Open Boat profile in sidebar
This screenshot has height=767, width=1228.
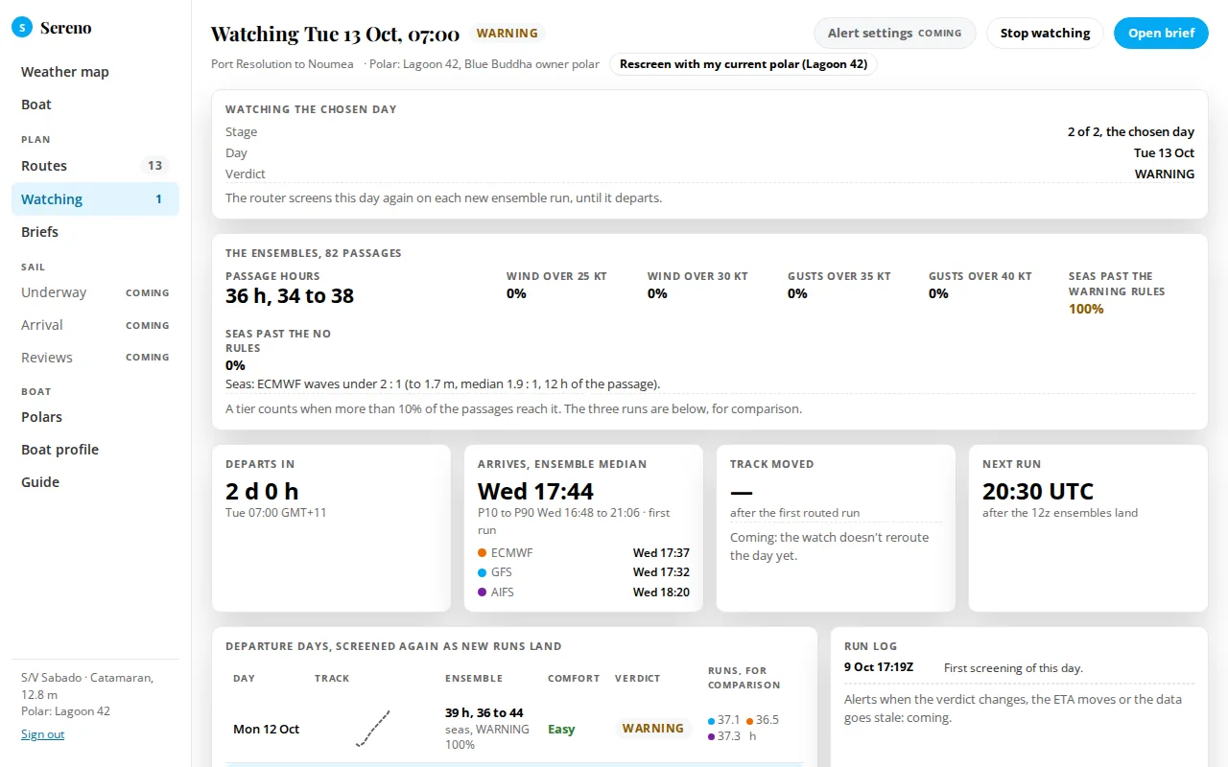[x=95, y=450]
